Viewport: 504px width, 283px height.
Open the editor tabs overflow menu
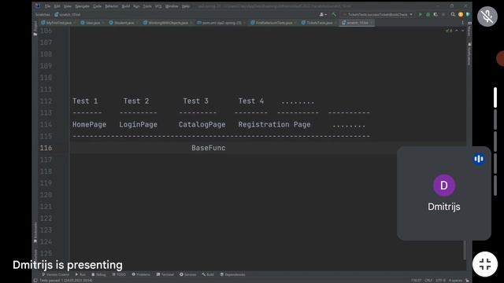coord(462,23)
